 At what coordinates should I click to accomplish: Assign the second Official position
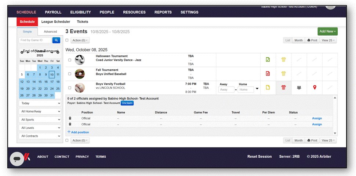tap(317, 124)
